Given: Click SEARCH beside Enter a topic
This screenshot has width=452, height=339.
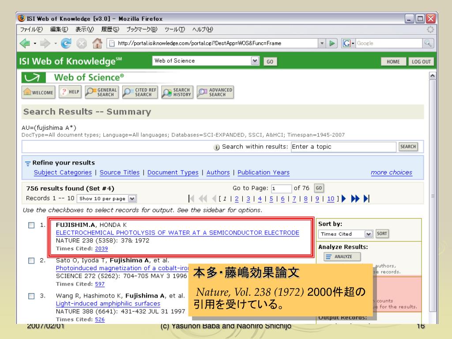Looking at the screenshot, I should 408,147.
